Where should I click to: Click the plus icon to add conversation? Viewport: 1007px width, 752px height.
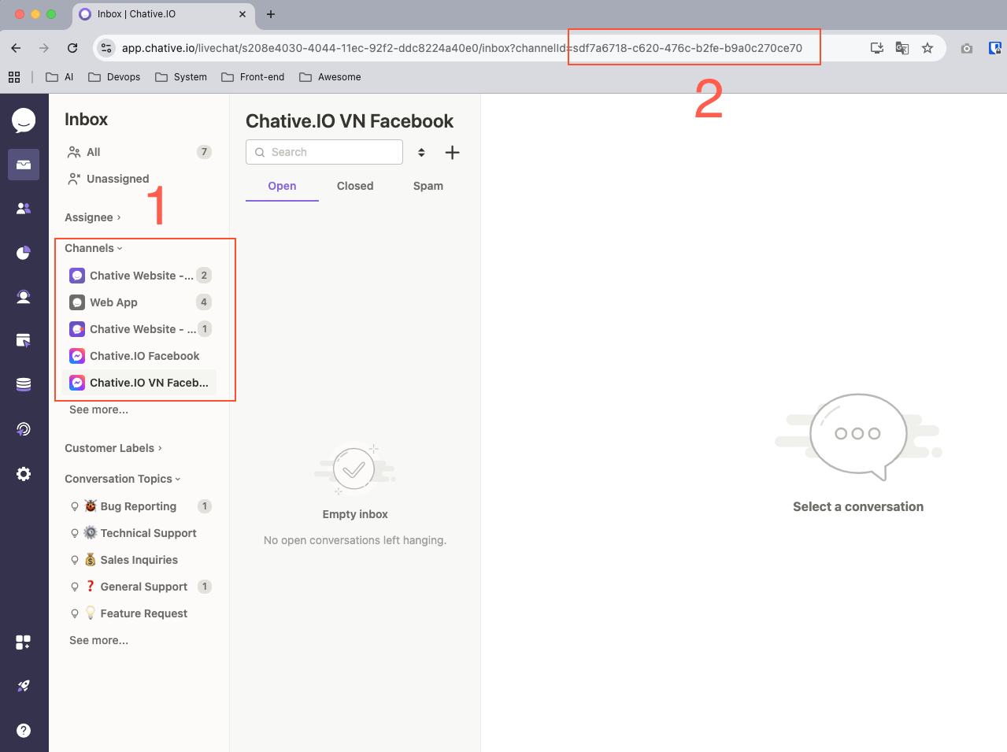tap(452, 153)
